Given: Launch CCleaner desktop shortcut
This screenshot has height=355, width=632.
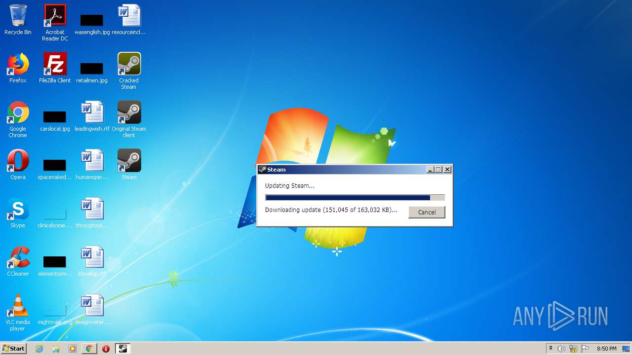Looking at the screenshot, I should [x=18, y=261].
